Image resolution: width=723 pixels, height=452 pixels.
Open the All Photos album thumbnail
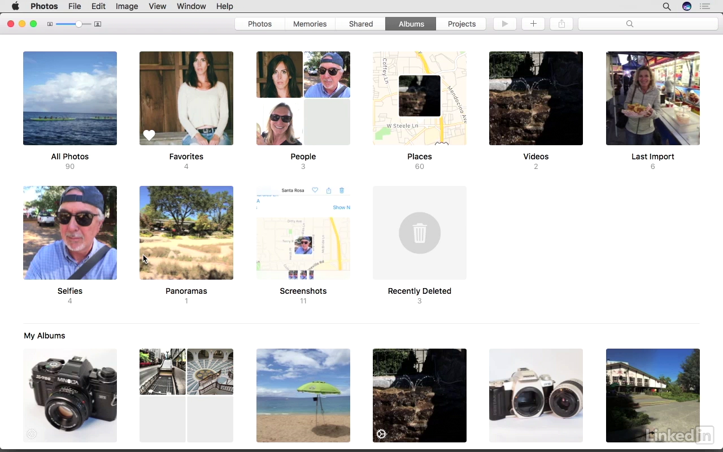pyautogui.click(x=70, y=98)
